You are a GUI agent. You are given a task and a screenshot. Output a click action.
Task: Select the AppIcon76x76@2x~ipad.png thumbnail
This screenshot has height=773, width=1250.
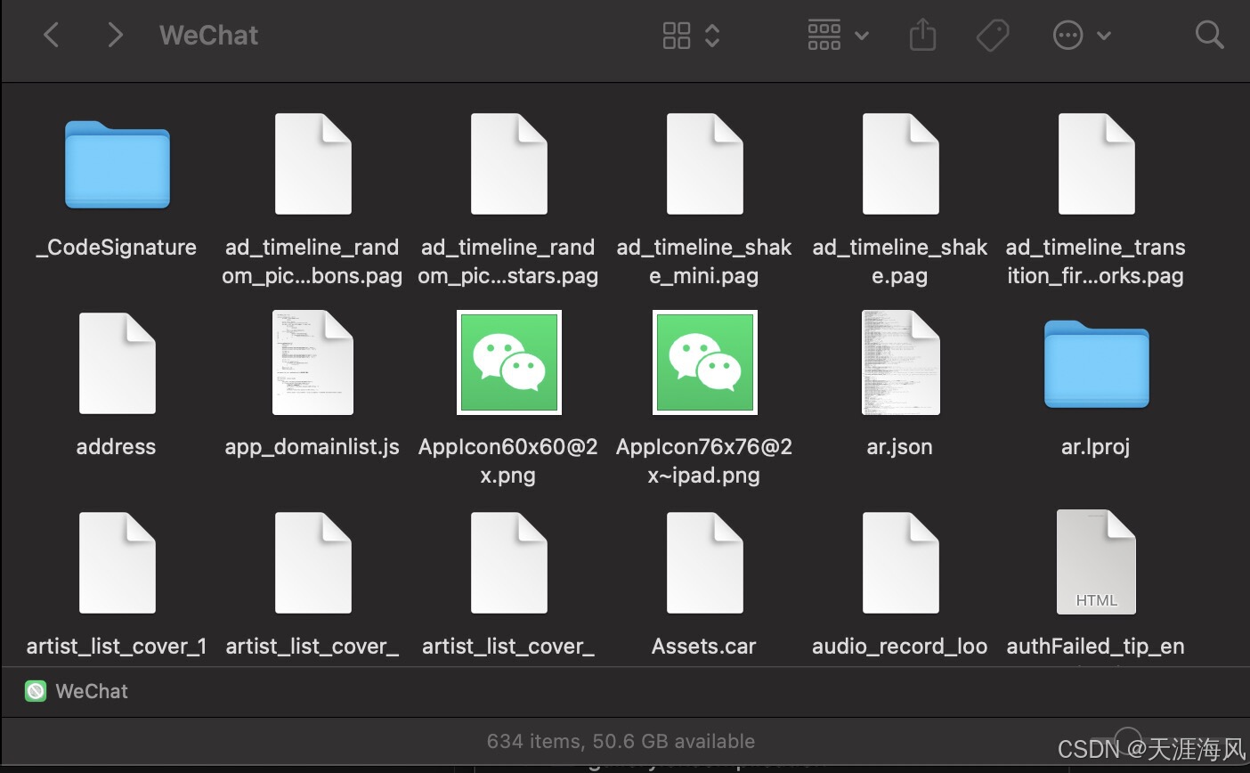[704, 362]
